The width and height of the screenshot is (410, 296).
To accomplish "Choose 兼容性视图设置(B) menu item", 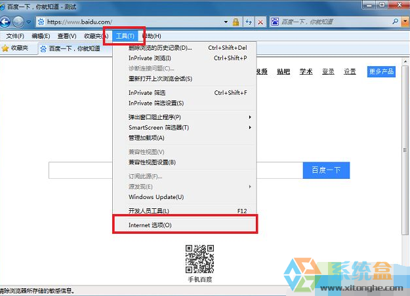I will coord(184,162).
